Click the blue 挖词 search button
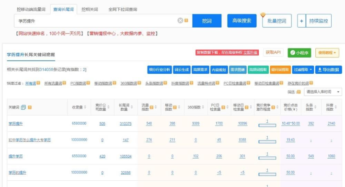 207,21
